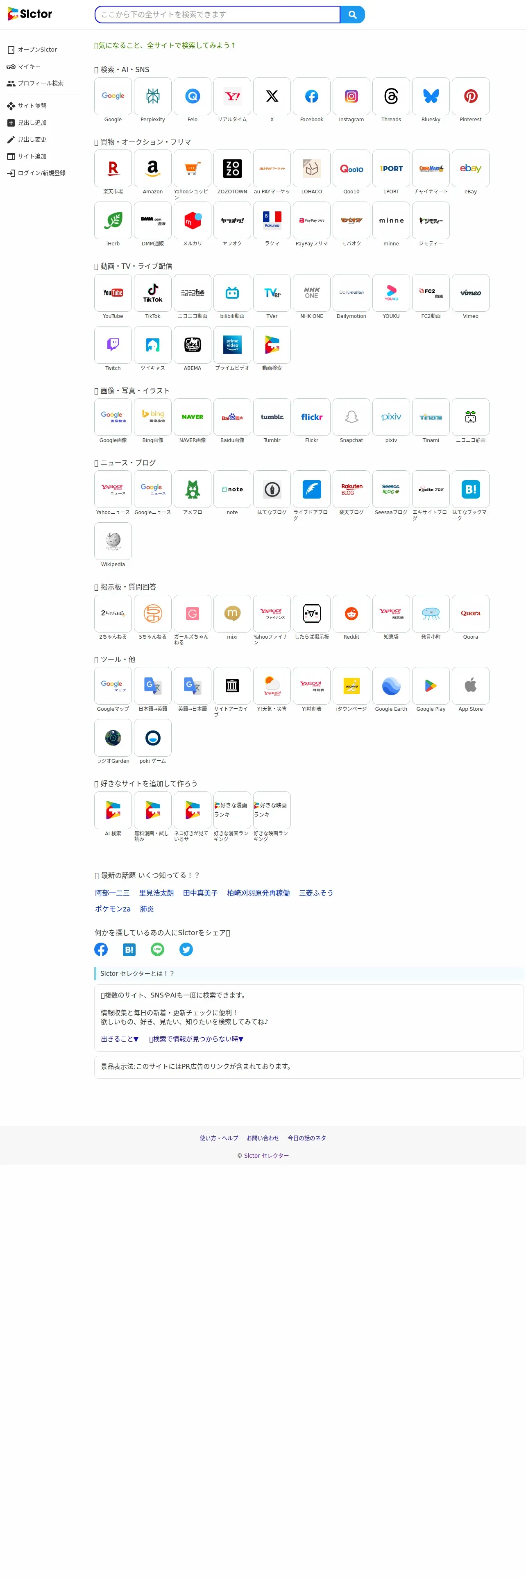Pick the X (Twitter) icon
Image resolution: width=526 pixels, height=1578 pixels.
[272, 96]
